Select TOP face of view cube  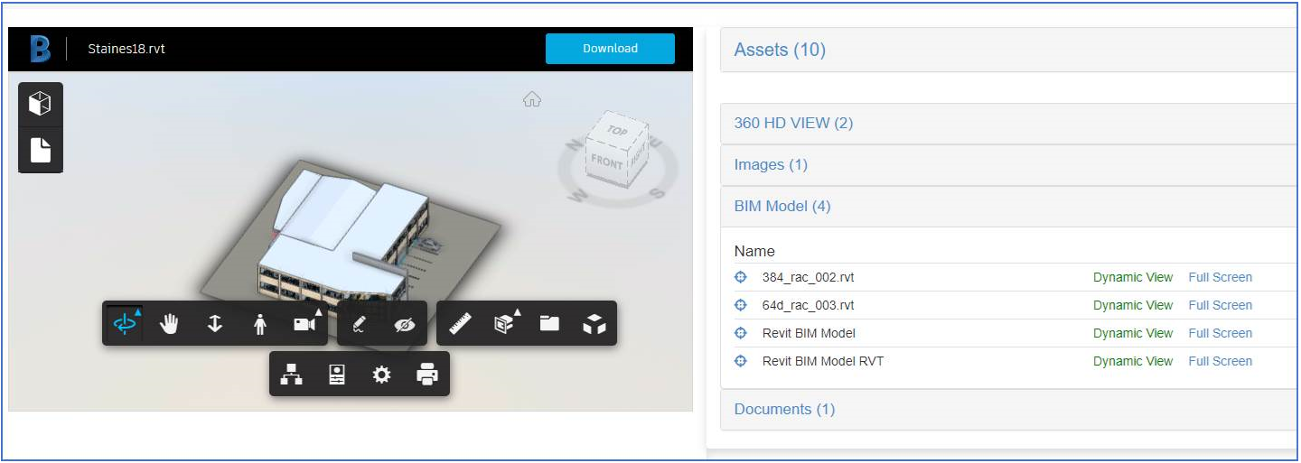pyautogui.click(x=618, y=131)
